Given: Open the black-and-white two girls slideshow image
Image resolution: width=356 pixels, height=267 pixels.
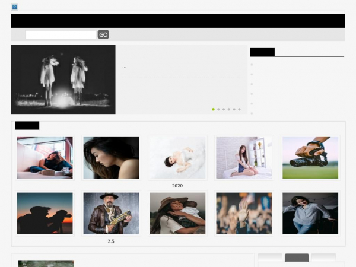Looking at the screenshot, I should (63, 80).
